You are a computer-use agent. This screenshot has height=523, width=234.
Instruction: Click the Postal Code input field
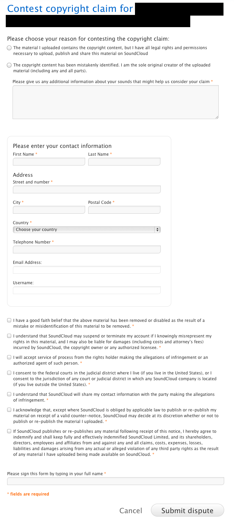124,210
